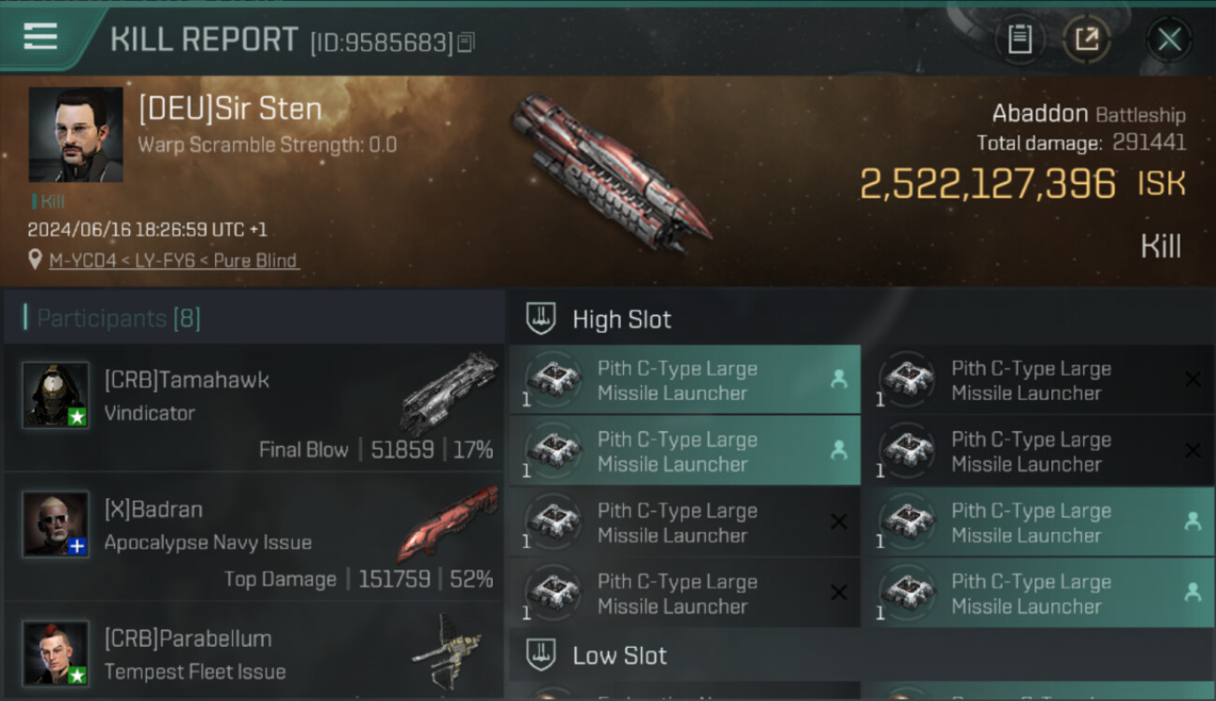The width and height of the screenshot is (1216, 701).
Task: Click the X on the top-right launcher row
Action: point(1193,379)
